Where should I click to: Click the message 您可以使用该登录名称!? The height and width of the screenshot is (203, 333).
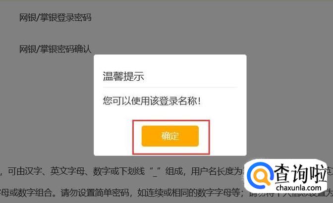[x=152, y=101]
